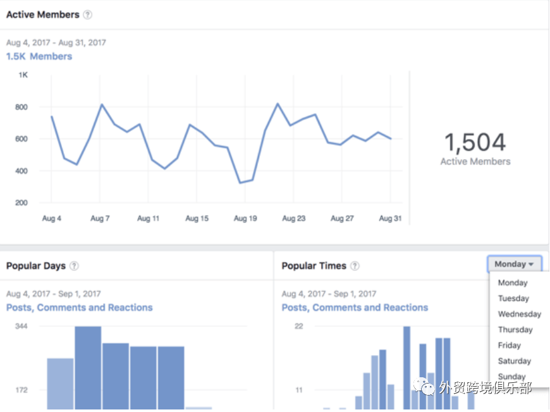Open the help tooltip beside Popular Times

pyautogui.click(x=355, y=266)
